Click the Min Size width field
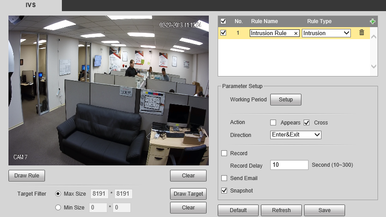386x217 pixels. (x=98, y=207)
